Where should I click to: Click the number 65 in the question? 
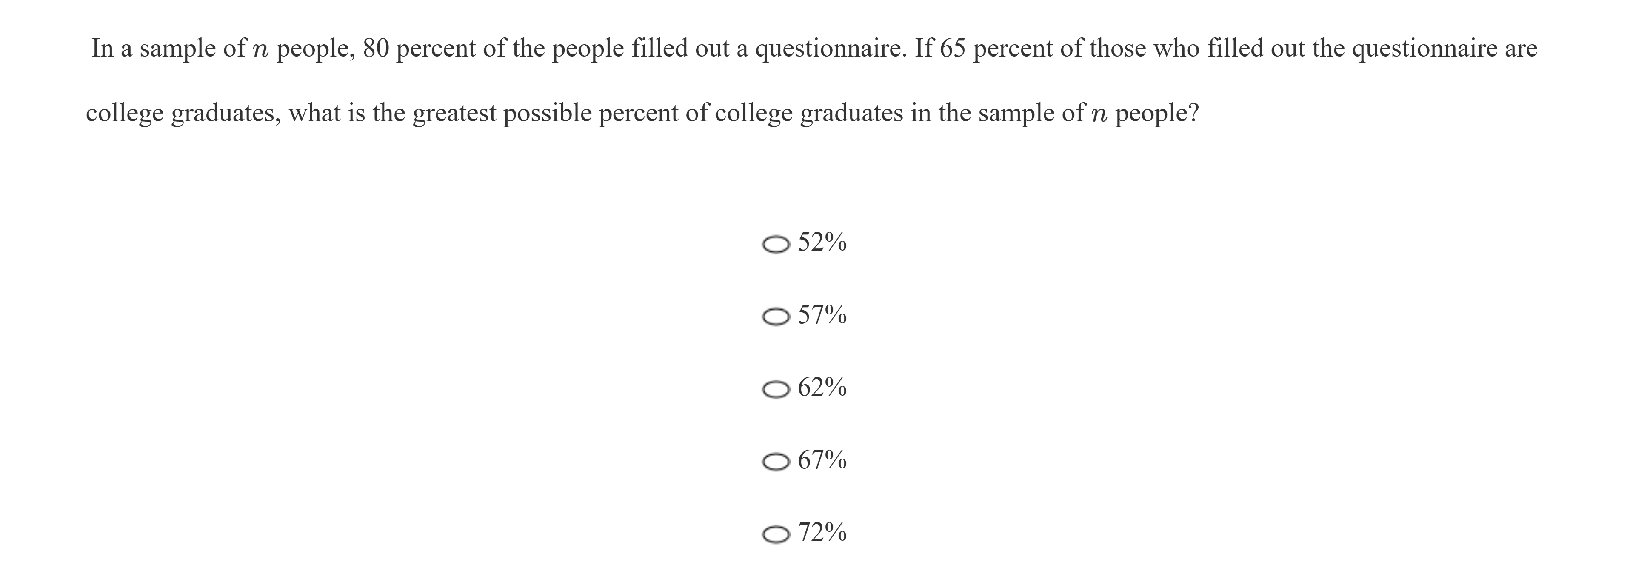click(x=953, y=48)
